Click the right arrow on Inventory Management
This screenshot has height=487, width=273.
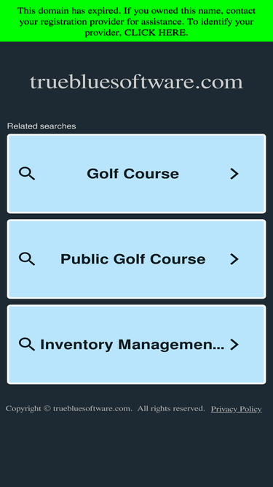point(234,345)
